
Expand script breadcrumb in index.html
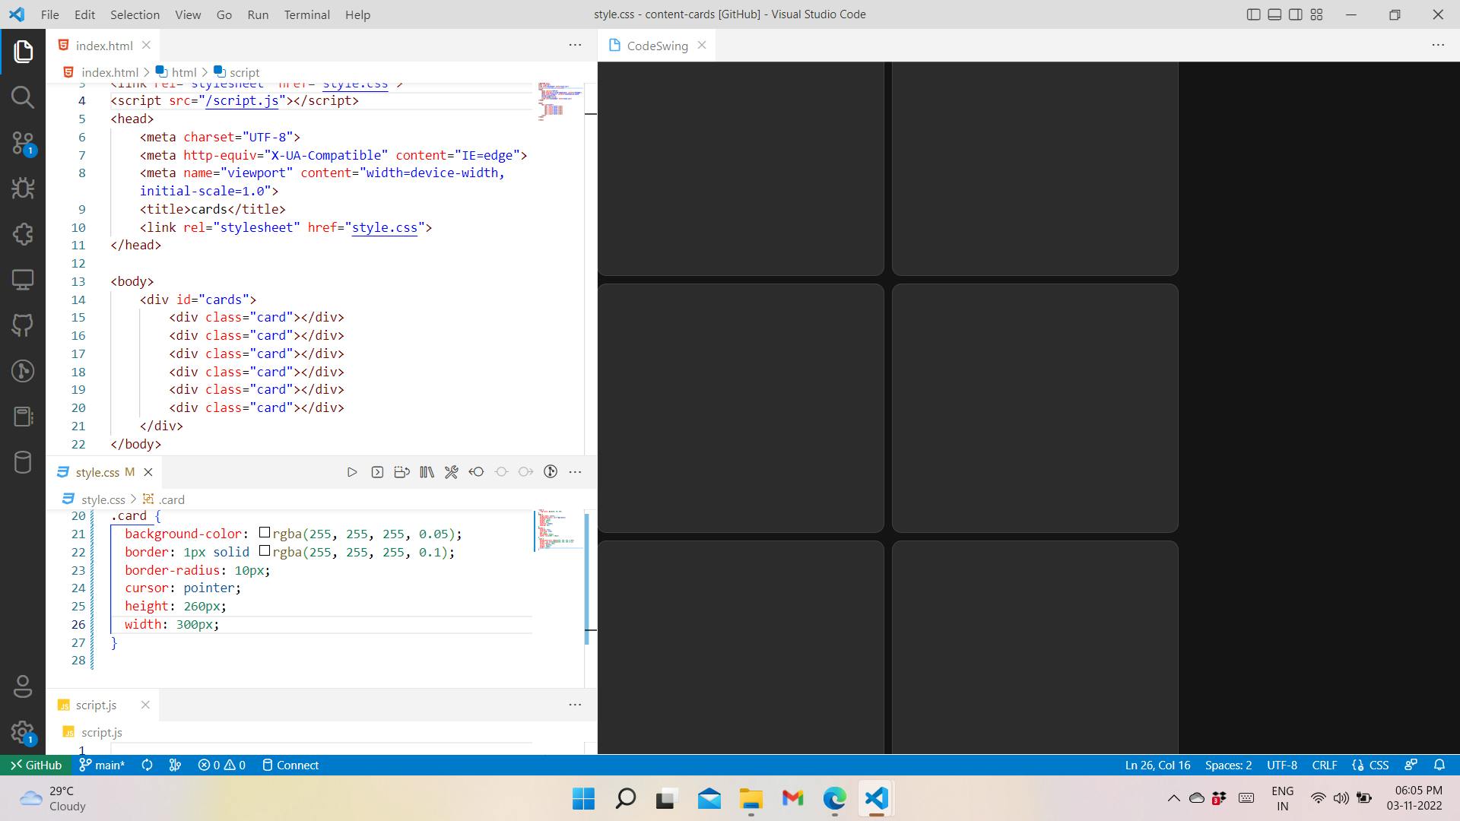237,72
